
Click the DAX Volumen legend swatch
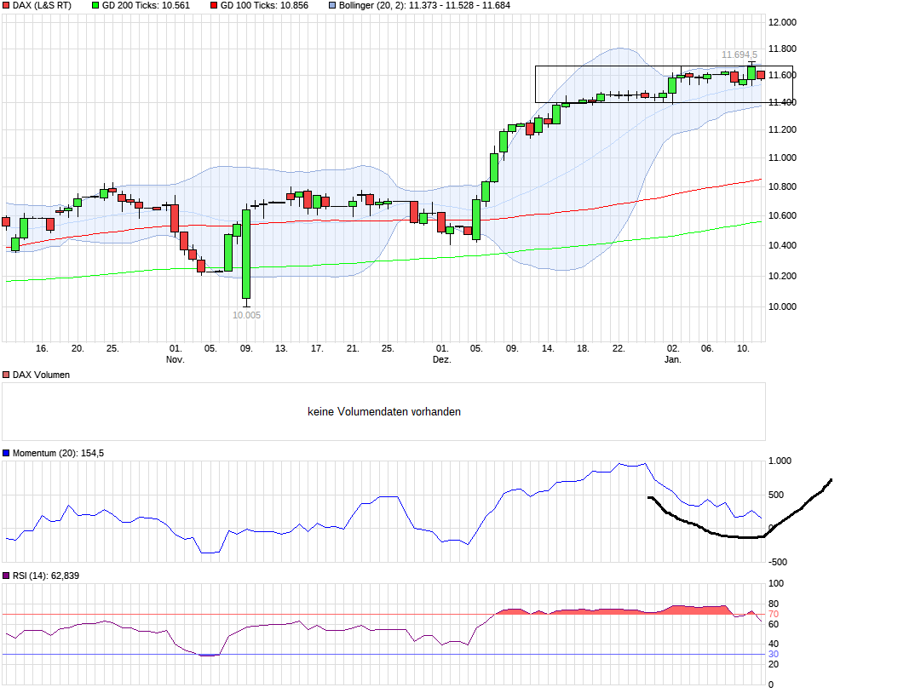click(6, 375)
